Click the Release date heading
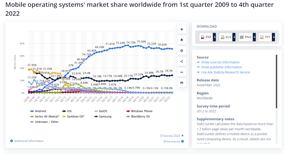The height and width of the screenshot is (154, 284). [208, 80]
